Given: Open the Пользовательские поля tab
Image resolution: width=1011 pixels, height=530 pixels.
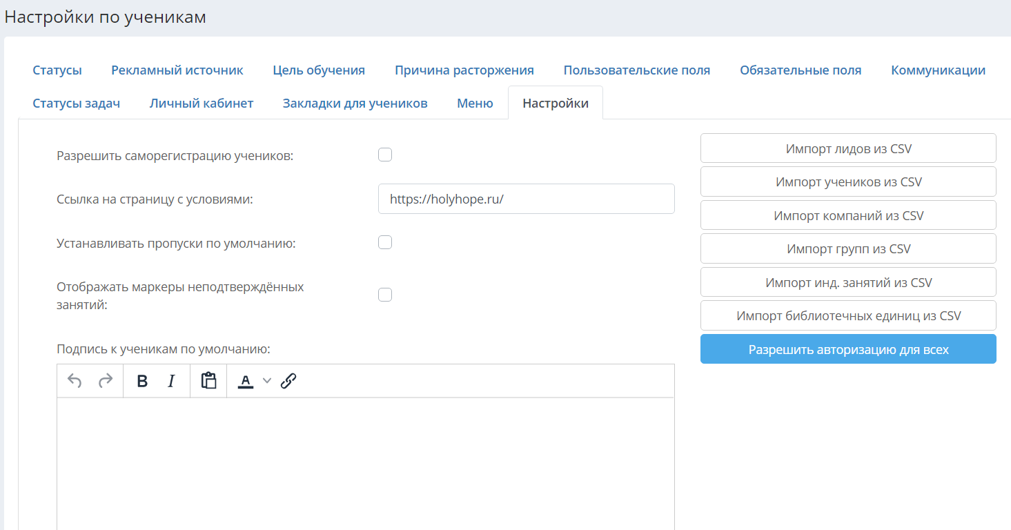Looking at the screenshot, I should [637, 70].
